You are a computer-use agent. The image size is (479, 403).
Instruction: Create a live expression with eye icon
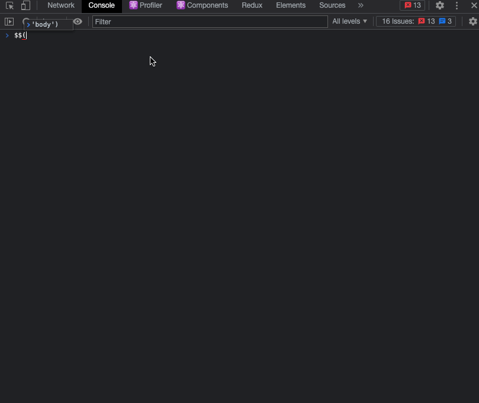point(78,21)
